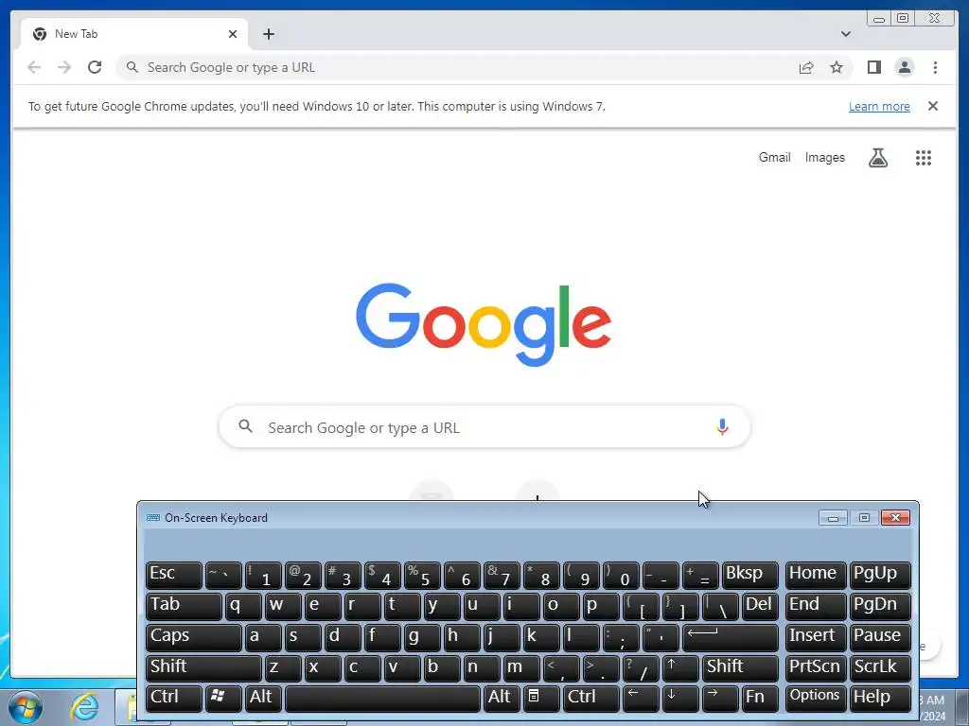Viewport: 969px width, 726px height.
Task: Open the Windows Start menu
Action: pyautogui.click(x=26, y=707)
